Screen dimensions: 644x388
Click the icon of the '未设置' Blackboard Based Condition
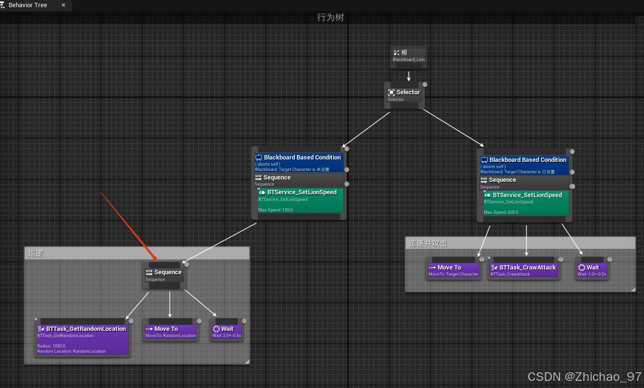click(259, 158)
